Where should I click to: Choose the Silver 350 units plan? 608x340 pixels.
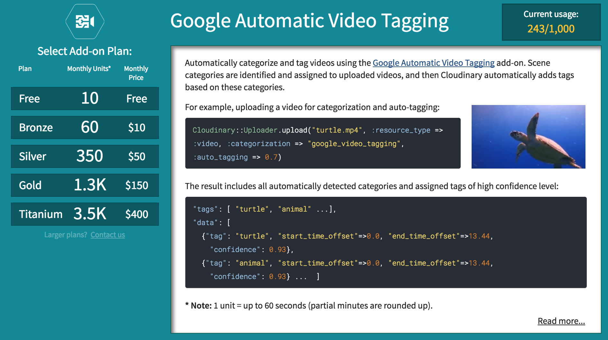(85, 156)
